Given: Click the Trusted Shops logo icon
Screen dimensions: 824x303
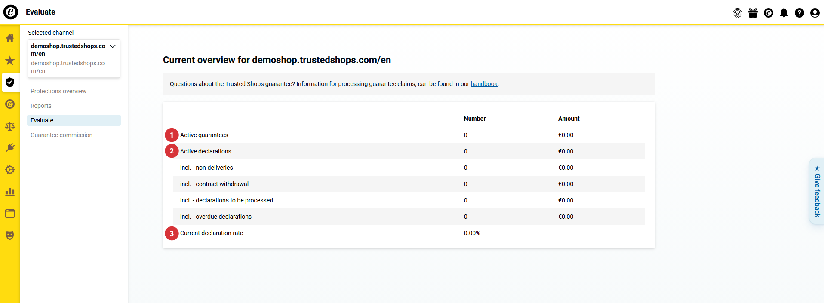Looking at the screenshot, I should (x=11, y=12).
